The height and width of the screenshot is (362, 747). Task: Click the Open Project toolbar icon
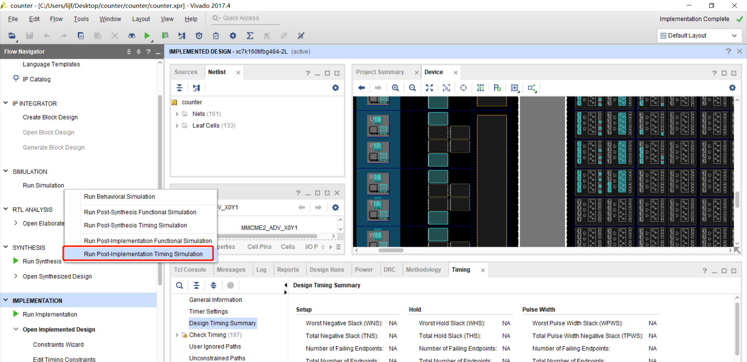[12, 36]
